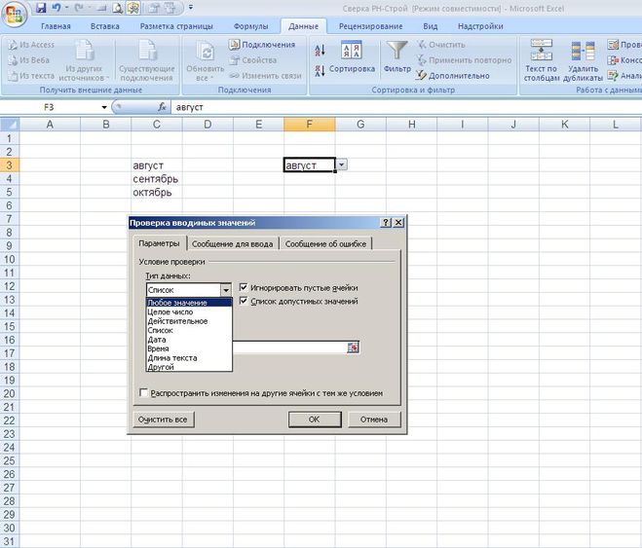The width and height of the screenshot is (642, 548).
Task: Sort descending Я to A
Action: [x=320, y=71]
